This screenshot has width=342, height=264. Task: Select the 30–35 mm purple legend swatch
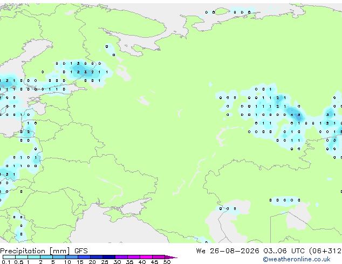click(x=121, y=257)
